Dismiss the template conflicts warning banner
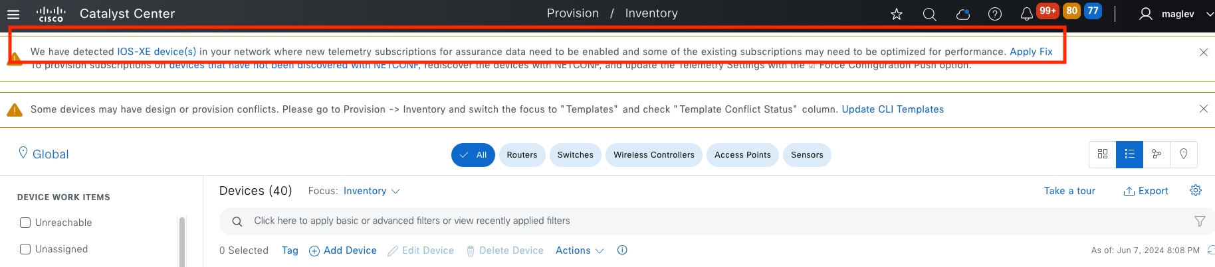This screenshot has width=1215, height=267. pos(1204,109)
